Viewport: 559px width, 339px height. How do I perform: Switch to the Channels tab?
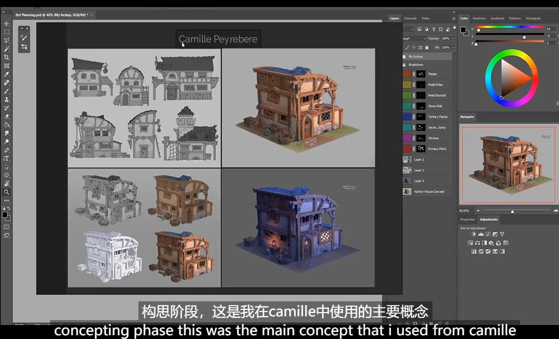[x=410, y=18]
